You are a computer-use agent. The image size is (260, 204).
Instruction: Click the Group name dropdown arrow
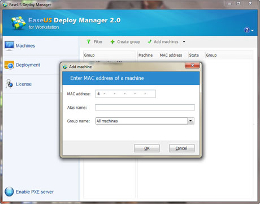[x=190, y=121]
